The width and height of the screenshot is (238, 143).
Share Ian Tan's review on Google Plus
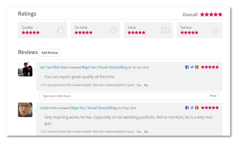[197, 67]
